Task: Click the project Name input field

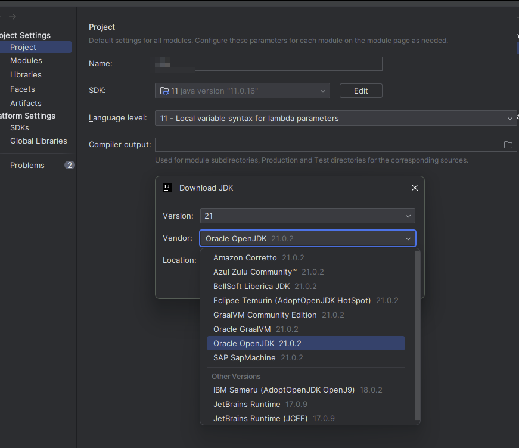Action: click(268, 64)
